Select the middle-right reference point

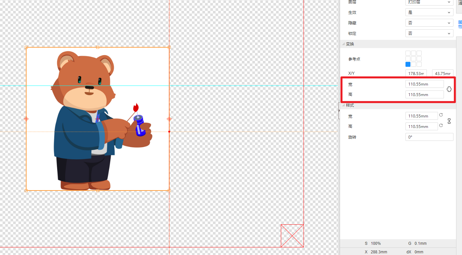419,59
